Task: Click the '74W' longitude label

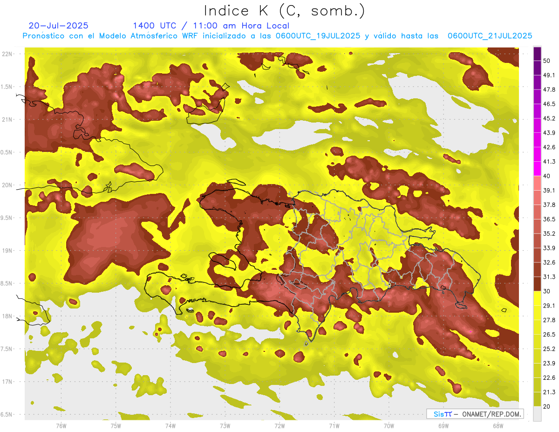Action: (x=170, y=425)
